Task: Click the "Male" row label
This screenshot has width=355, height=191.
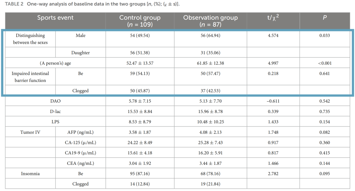Action: coord(81,35)
